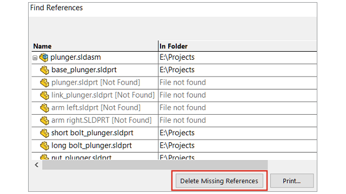This screenshot has width=346, height=194.
Task: Select the link_plunger.sldprt [Not Found] entry
Action: (x=103, y=95)
